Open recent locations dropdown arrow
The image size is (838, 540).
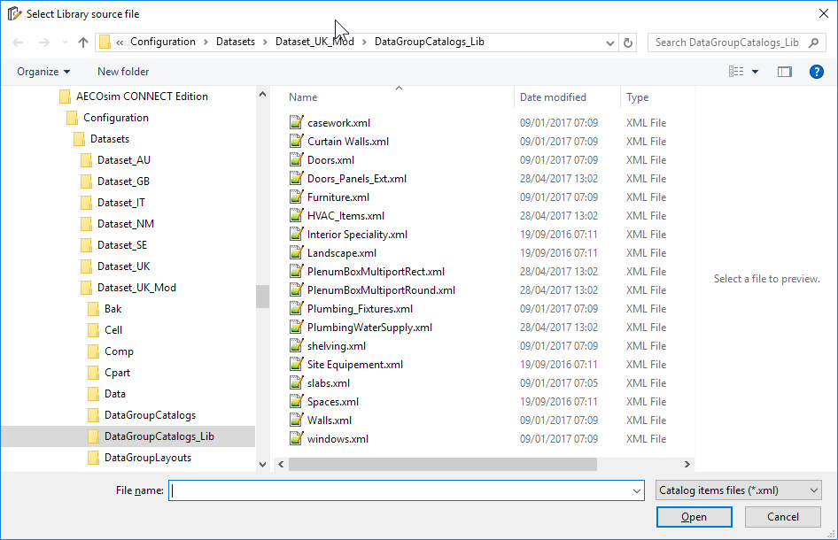(65, 42)
